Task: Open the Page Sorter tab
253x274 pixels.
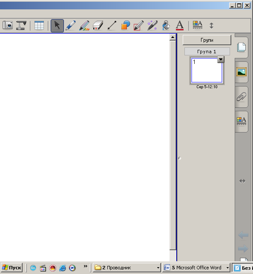Action: [241, 47]
